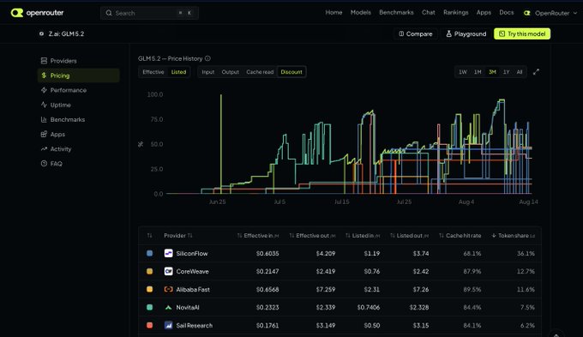Sort table by Effective out column
The image size is (583, 337).
(x=312, y=236)
